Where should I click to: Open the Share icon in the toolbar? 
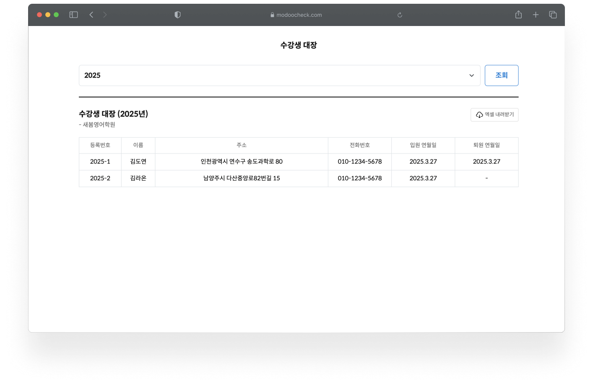tap(518, 15)
